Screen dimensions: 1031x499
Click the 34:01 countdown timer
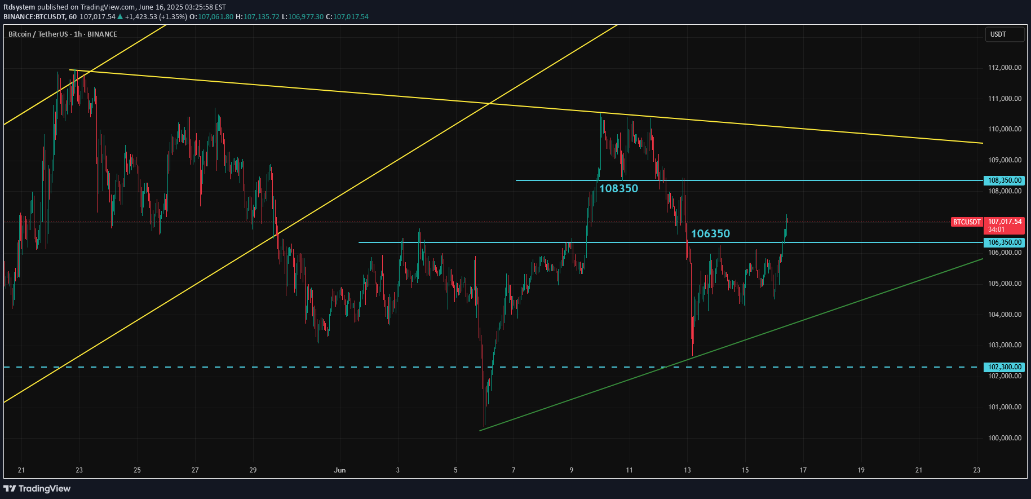[x=996, y=229]
